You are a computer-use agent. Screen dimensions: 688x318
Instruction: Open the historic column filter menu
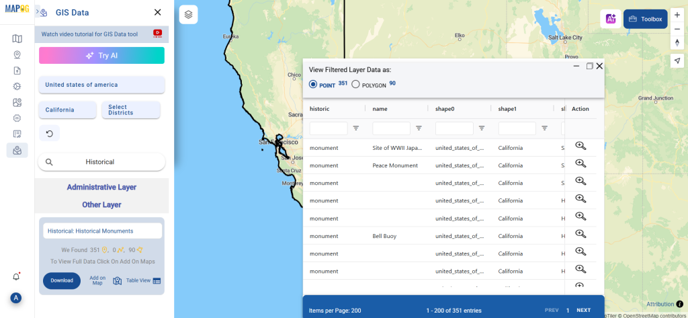(x=356, y=128)
